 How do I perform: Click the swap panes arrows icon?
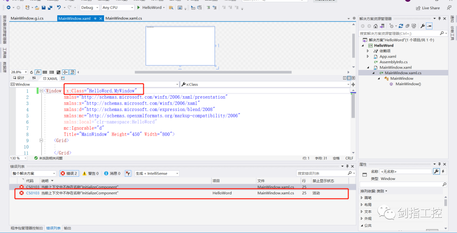[34, 78]
